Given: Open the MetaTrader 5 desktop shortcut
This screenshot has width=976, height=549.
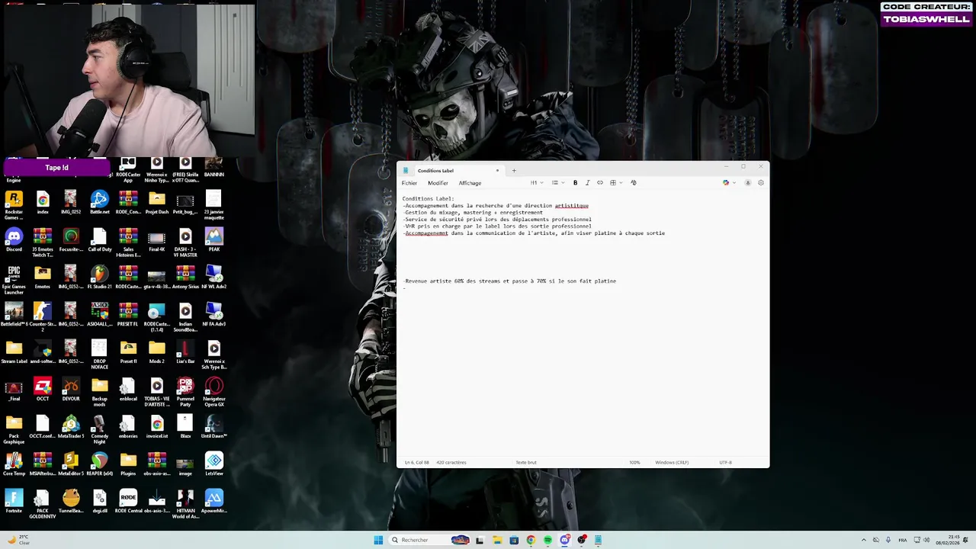Looking at the screenshot, I should [x=71, y=427].
